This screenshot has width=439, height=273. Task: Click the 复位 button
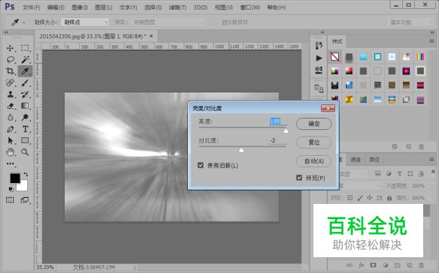coord(314,143)
